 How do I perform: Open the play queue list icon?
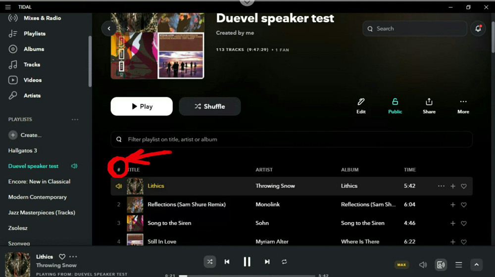[x=458, y=265]
